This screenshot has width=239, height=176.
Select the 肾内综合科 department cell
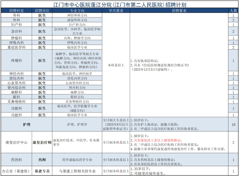(x=16, y=87)
